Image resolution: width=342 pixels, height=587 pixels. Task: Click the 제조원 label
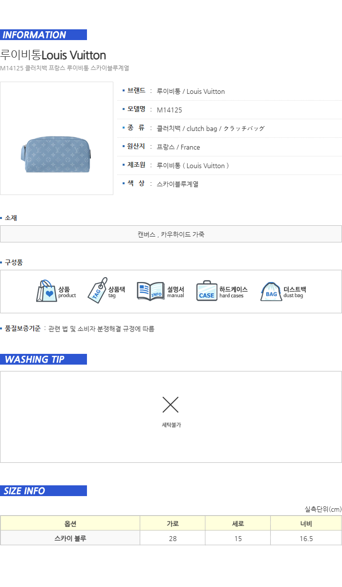(x=136, y=165)
